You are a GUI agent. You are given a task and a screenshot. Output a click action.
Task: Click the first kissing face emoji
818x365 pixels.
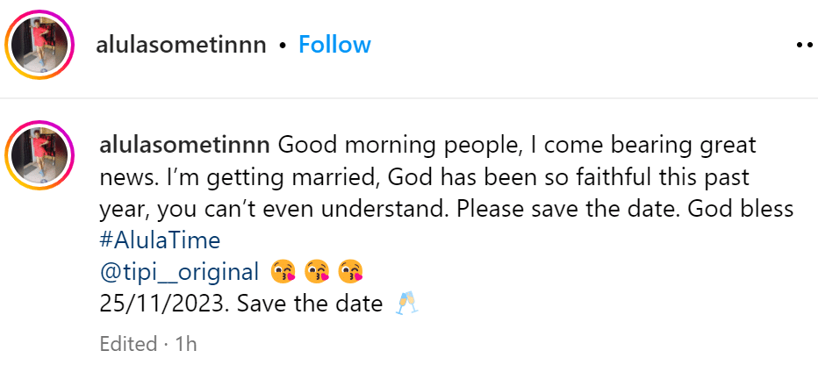pos(283,272)
